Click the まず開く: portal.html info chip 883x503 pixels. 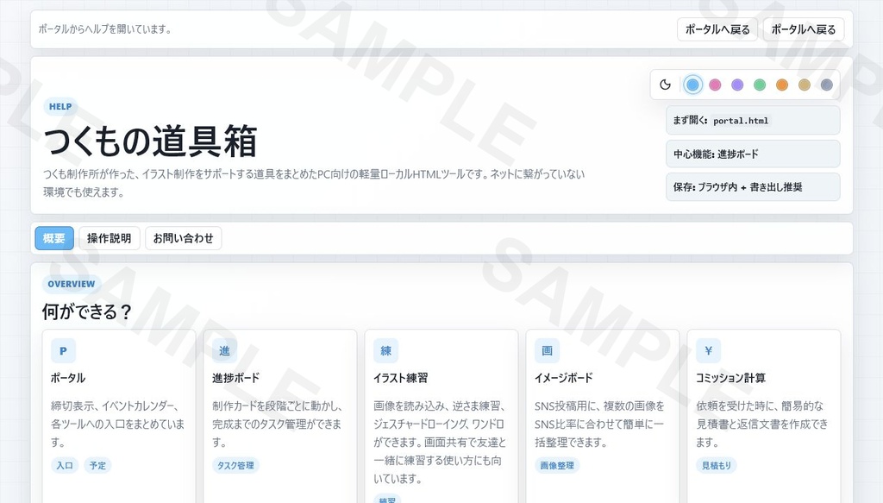[753, 121]
